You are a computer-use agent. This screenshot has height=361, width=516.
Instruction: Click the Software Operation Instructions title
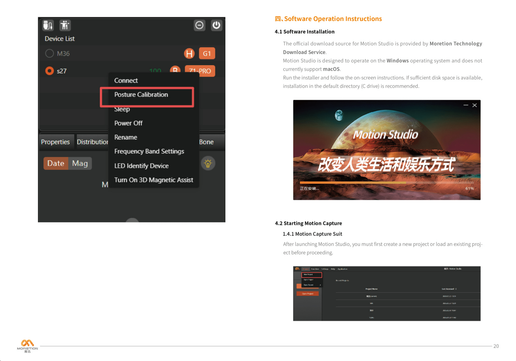(328, 19)
